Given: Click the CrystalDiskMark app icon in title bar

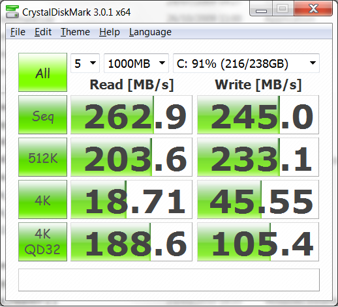Looking at the screenshot, I should [12, 12].
